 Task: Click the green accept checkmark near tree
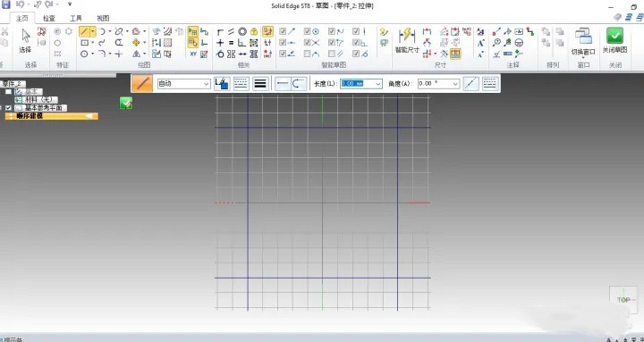coord(126,103)
